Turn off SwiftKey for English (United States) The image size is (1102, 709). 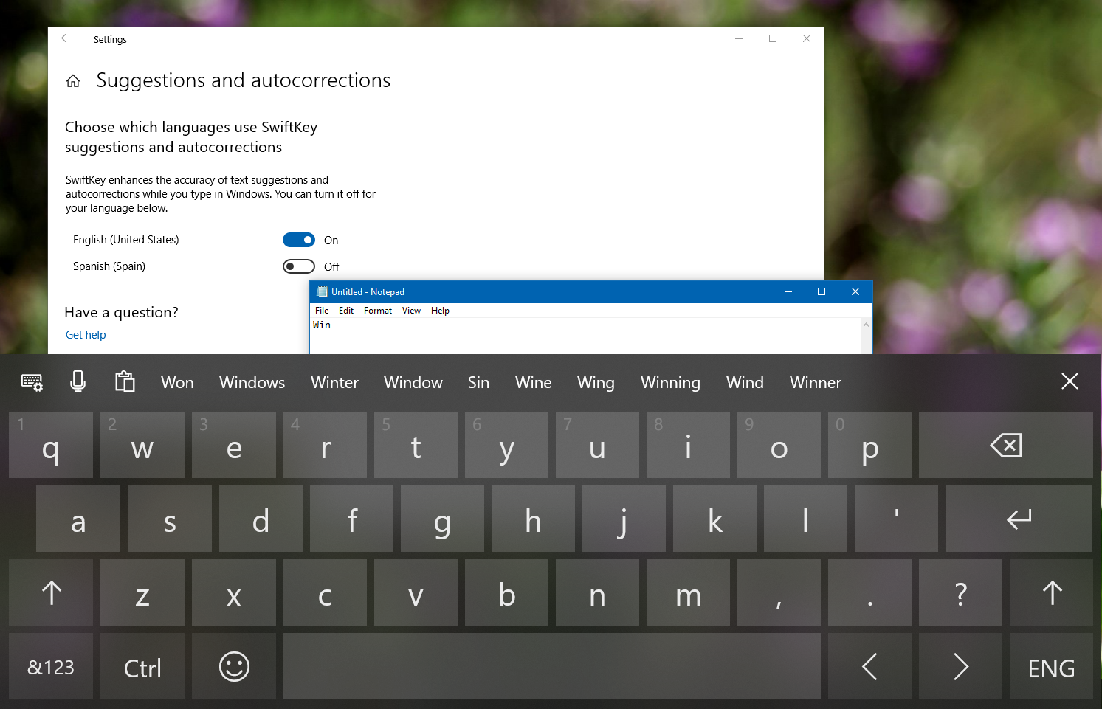[299, 239]
